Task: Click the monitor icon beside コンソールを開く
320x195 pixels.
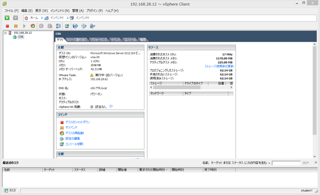Action: (x=62, y=144)
